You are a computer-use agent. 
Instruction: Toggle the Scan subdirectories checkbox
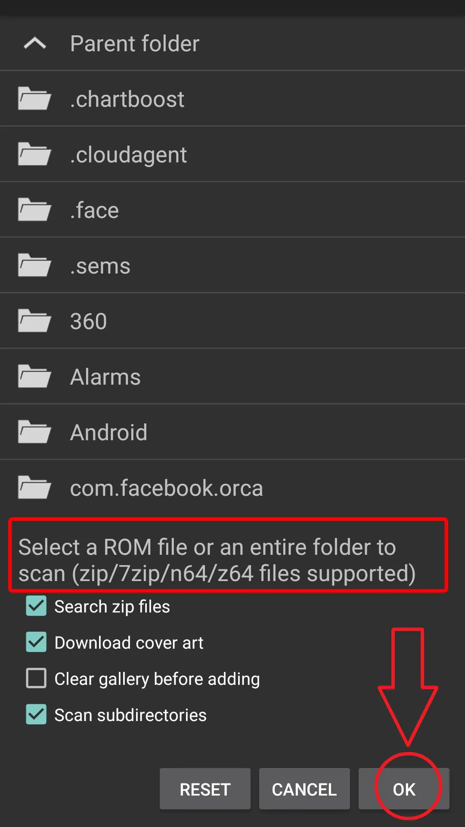[36, 715]
